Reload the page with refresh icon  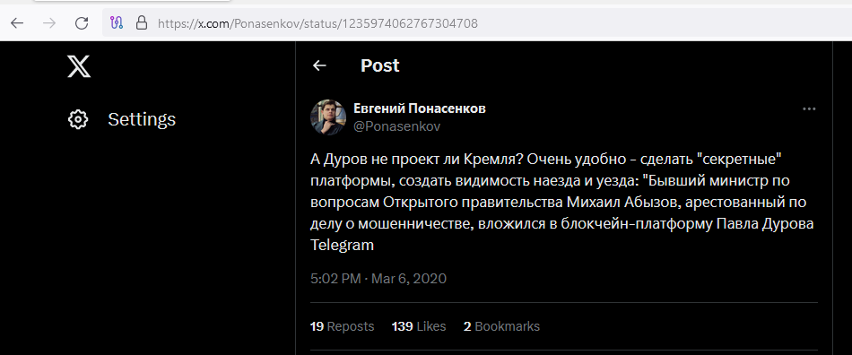click(82, 22)
